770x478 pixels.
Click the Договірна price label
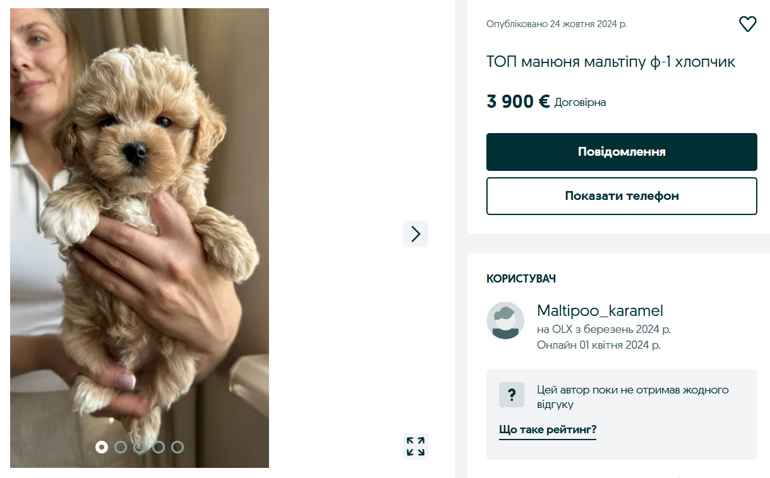[x=581, y=102]
